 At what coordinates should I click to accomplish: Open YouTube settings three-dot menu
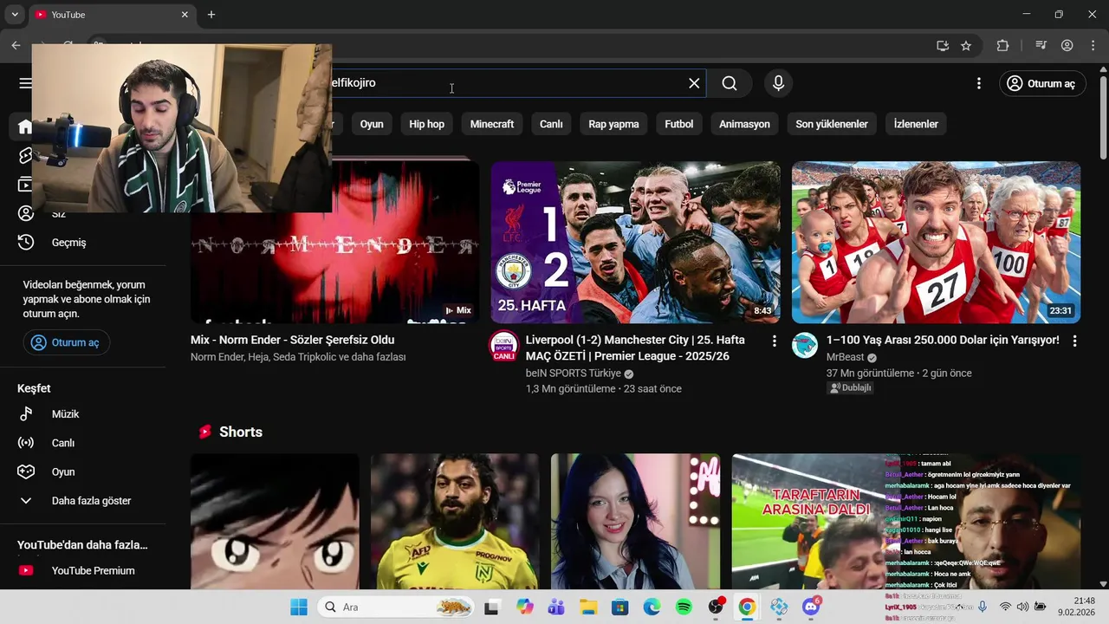point(979,83)
